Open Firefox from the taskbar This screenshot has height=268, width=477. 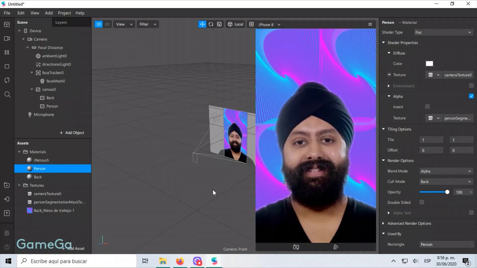(180, 261)
